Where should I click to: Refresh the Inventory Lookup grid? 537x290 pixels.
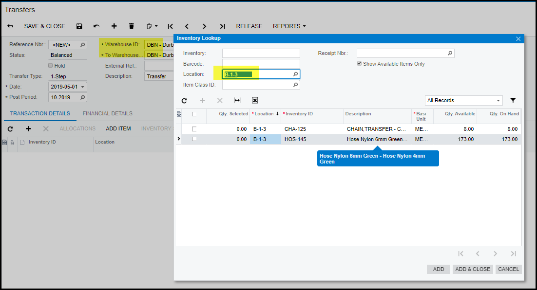(184, 100)
